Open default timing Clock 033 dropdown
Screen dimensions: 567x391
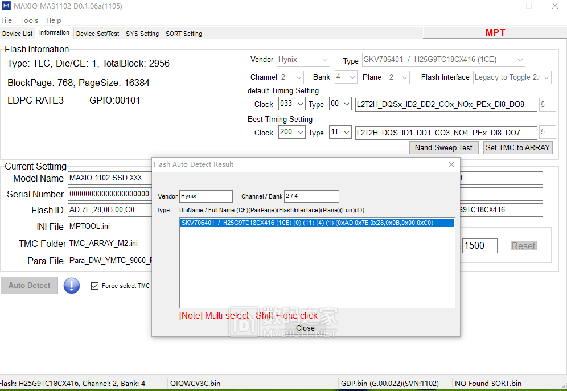292,104
